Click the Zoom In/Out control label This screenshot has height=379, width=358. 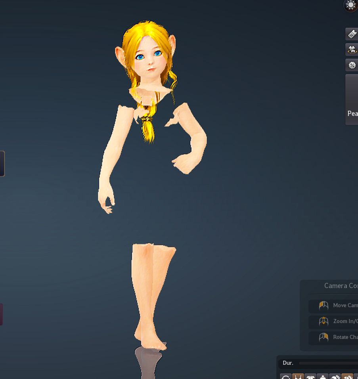345,322
